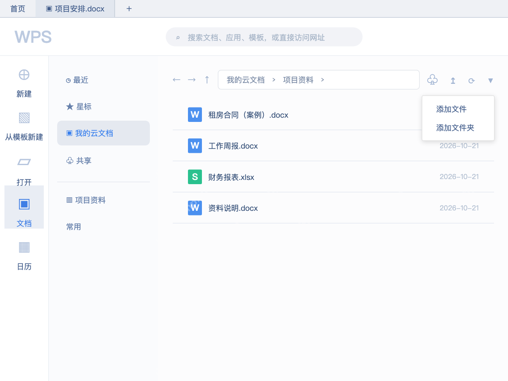The width and height of the screenshot is (508, 381).
Task: Click date 2026-10-21 of 财务报表.xlsx
Action: click(x=459, y=177)
